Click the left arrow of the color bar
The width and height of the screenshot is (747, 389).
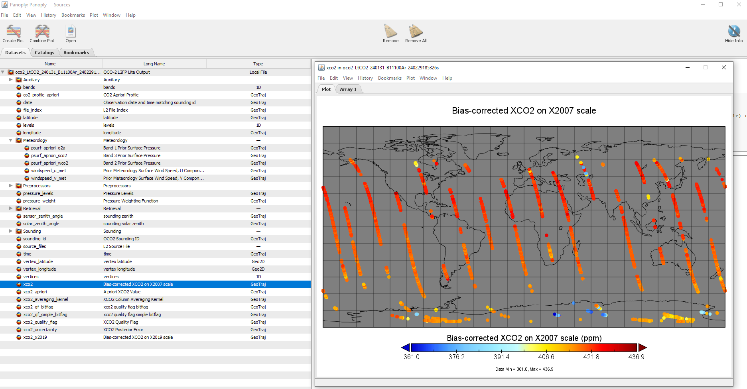pos(406,347)
